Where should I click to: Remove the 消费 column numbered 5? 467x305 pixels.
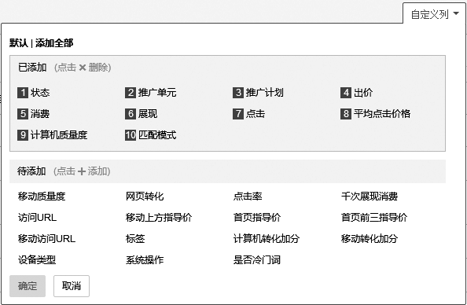[x=33, y=114]
